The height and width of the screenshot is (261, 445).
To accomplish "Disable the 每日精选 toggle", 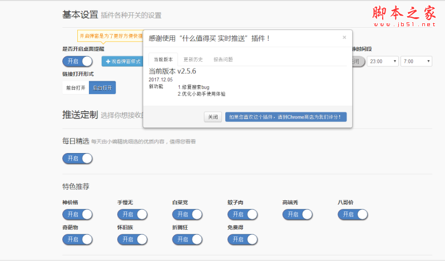I will [77, 159].
